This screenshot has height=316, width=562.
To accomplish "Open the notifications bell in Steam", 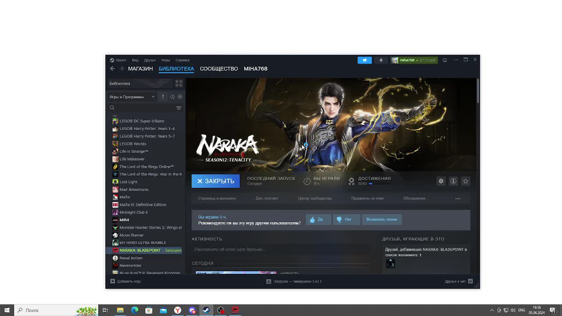I will 381,60.
